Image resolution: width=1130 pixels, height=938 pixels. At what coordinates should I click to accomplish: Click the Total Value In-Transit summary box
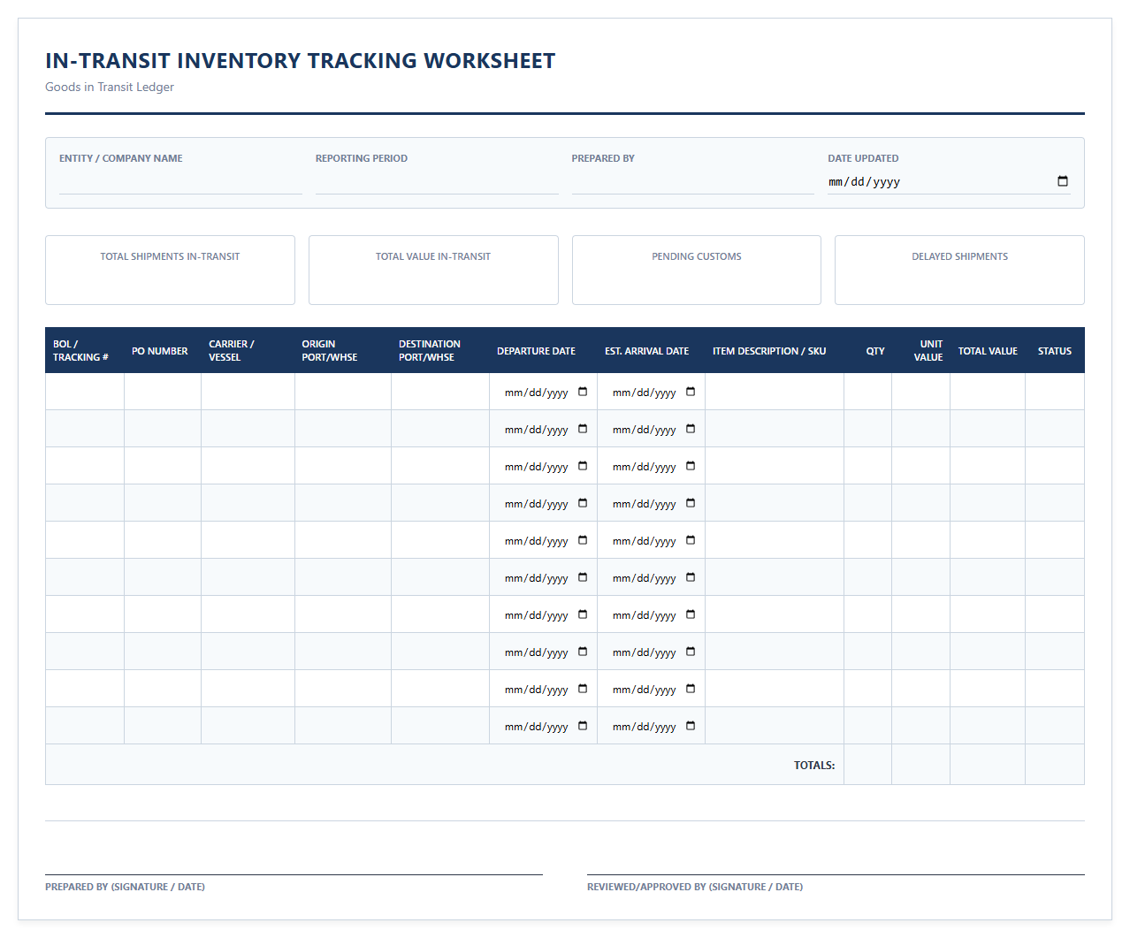(433, 270)
